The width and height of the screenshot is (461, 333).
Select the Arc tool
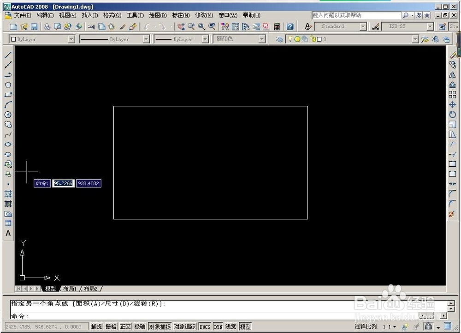tap(8, 105)
